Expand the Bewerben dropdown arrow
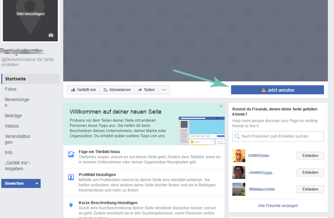The image size is (334, 218). [x=37, y=183]
